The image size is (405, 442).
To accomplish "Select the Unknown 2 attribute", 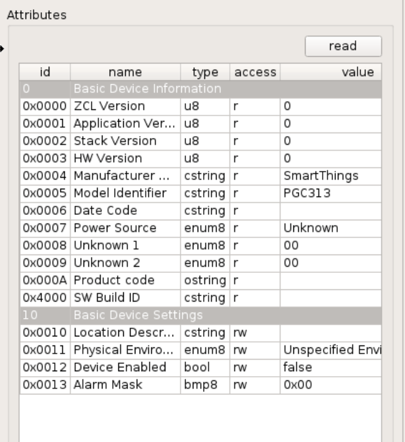I will [x=125, y=263].
